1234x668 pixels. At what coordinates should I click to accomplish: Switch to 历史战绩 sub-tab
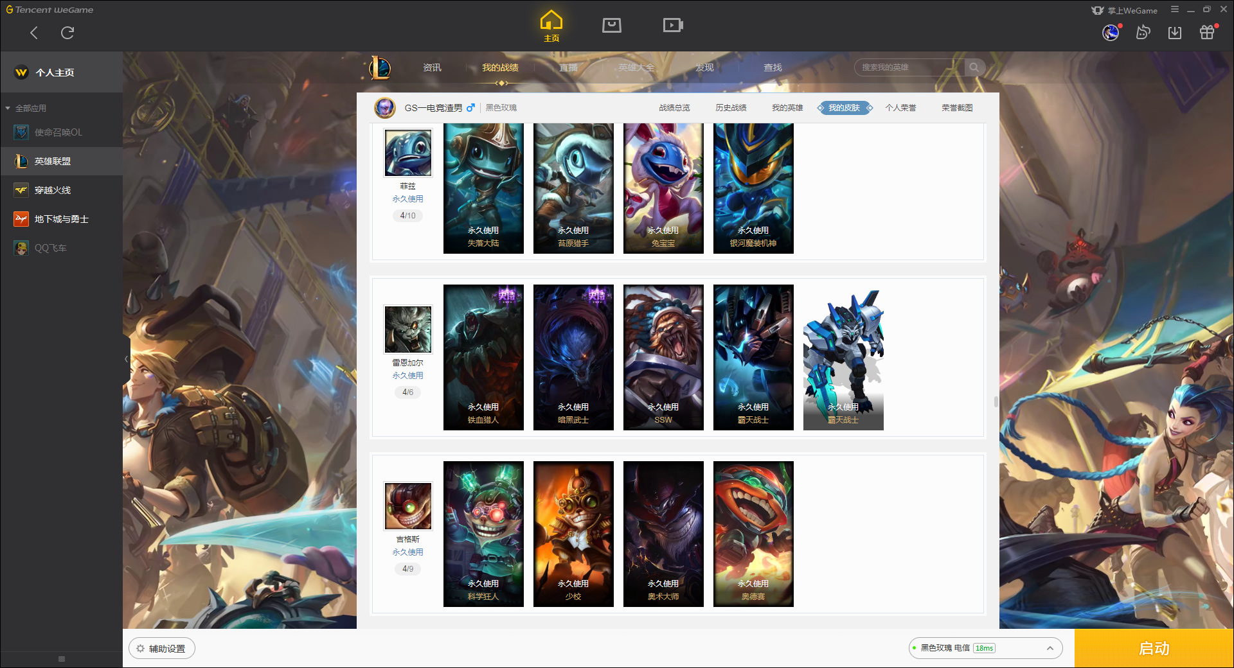click(x=731, y=108)
